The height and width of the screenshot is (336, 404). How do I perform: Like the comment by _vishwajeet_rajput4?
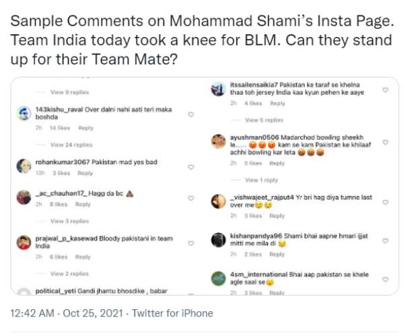point(385,200)
